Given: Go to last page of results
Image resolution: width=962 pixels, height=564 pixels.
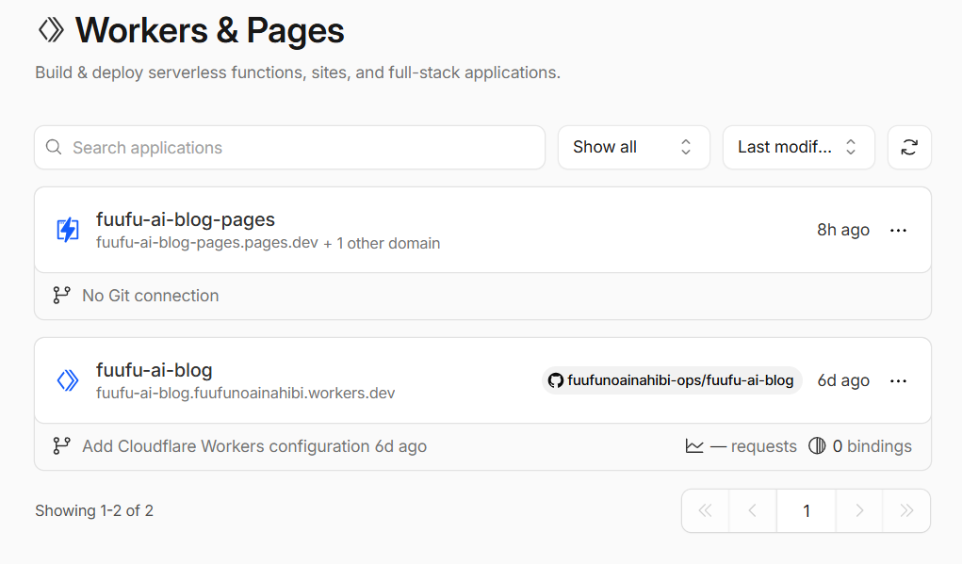Looking at the screenshot, I should point(906,510).
